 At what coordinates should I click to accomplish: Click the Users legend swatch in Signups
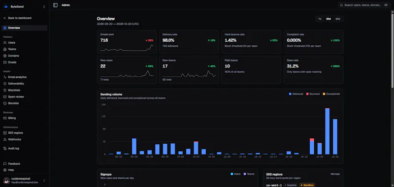pos(232,174)
